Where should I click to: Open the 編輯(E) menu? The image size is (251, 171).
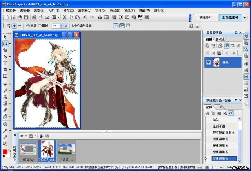click(x=25, y=11)
